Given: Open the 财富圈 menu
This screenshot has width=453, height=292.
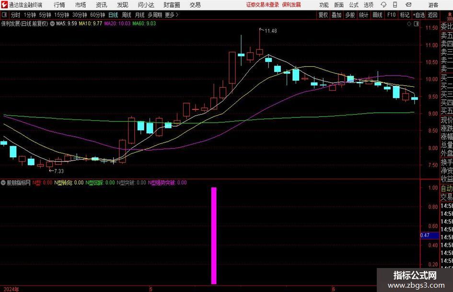Looking at the screenshot, I should pyautogui.click(x=172, y=5).
